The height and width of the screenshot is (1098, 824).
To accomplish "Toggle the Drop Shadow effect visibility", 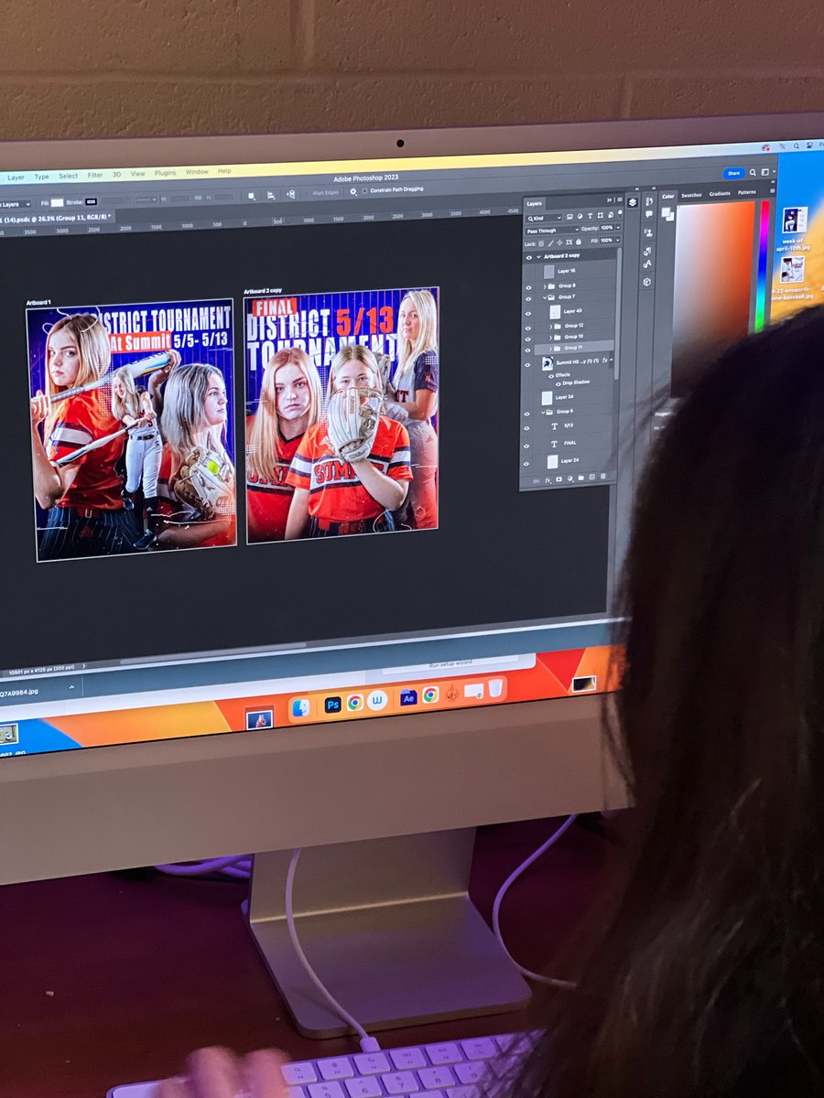I will 558,384.
